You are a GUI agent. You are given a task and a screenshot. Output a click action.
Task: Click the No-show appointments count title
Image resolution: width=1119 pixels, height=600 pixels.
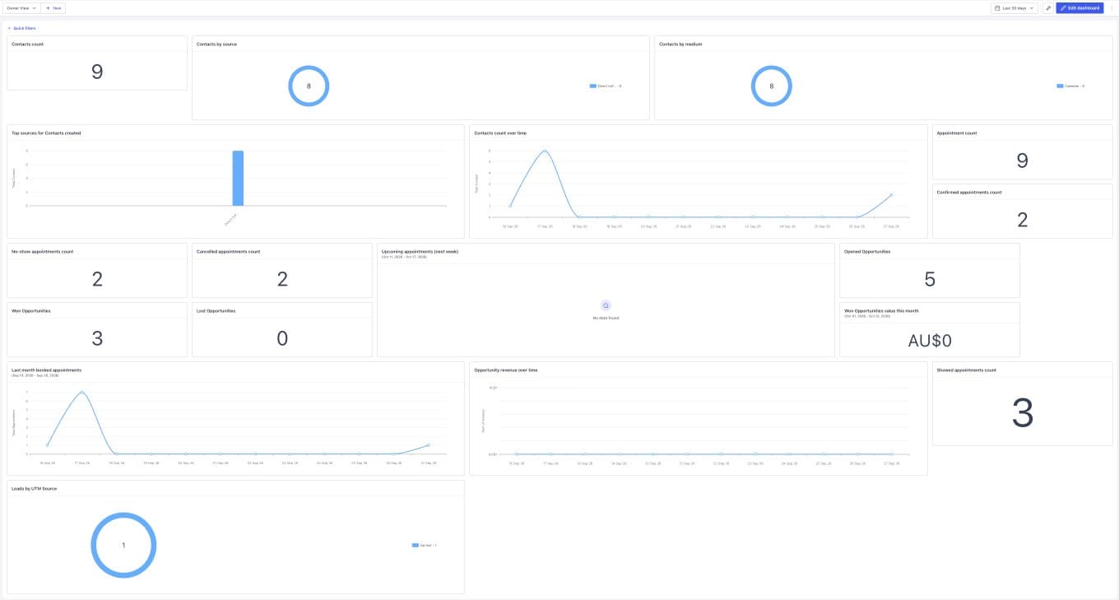pos(43,251)
